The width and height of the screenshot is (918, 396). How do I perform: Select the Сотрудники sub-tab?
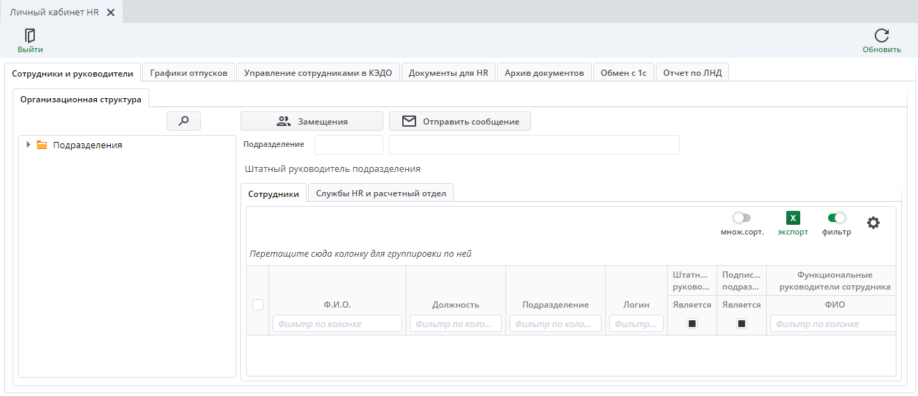click(273, 193)
